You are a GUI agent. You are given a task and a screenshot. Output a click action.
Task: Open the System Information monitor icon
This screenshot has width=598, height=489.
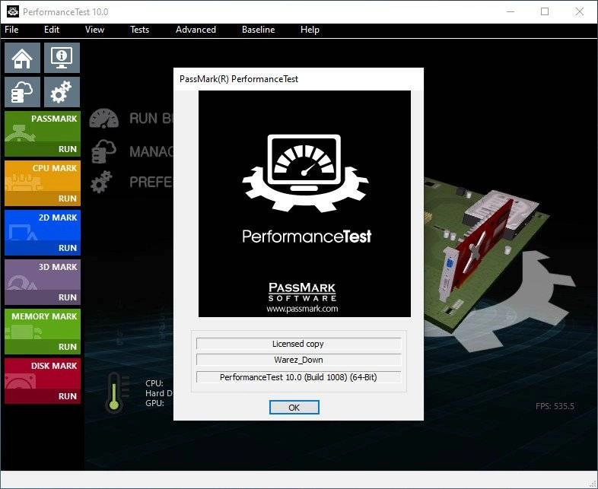coord(62,58)
